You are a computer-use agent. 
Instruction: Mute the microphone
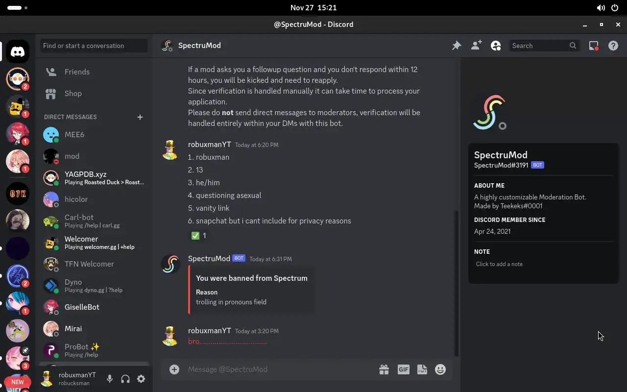tap(110, 379)
